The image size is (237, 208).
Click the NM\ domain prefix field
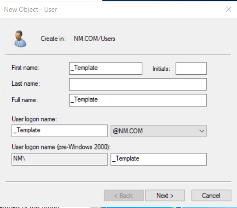pyautogui.click(x=60, y=159)
